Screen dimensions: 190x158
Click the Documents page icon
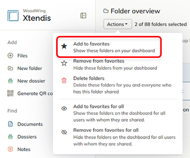click(10, 124)
